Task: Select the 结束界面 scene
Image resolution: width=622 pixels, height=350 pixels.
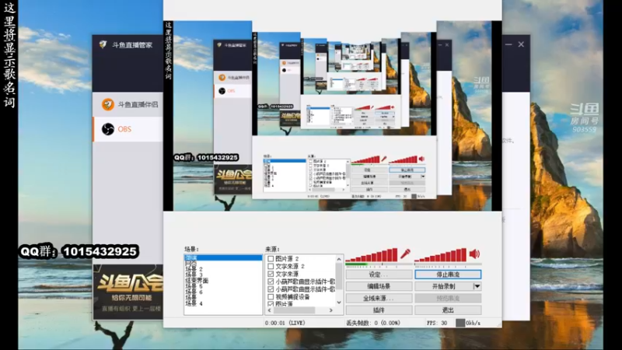Action: 197,281
